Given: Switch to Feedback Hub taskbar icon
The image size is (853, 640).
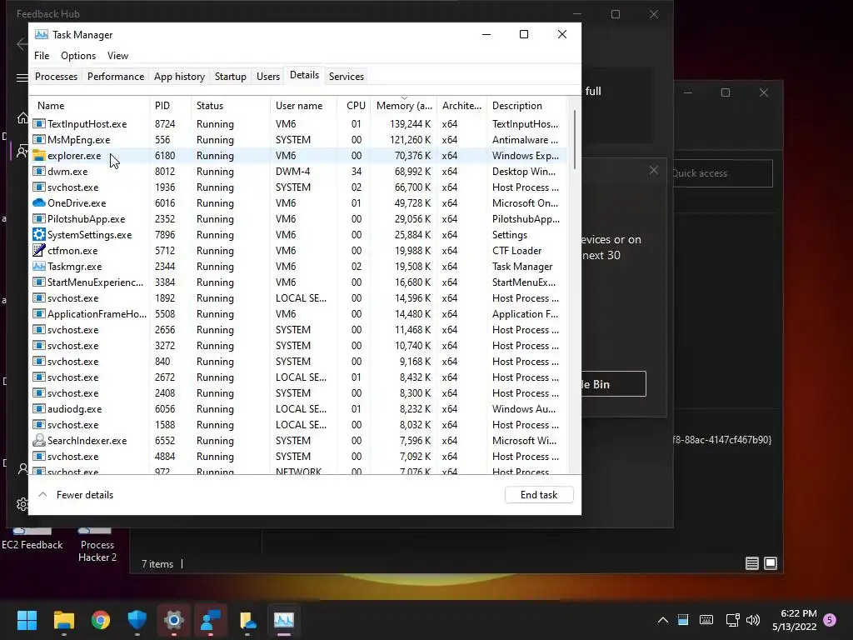Looking at the screenshot, I should coord(211,620).
